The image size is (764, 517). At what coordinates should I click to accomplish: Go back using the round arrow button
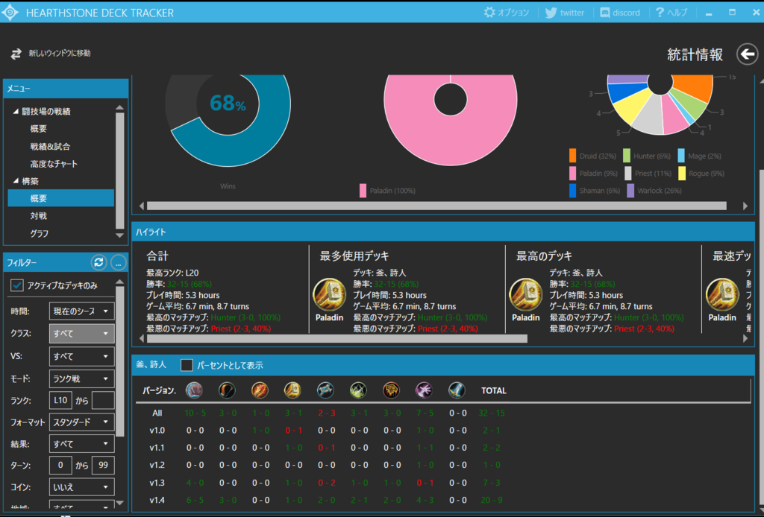(x=748, y=54)
